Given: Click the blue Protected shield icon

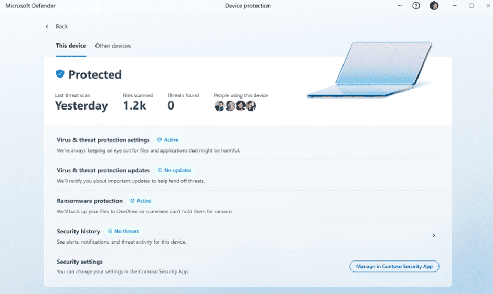Looking at the screenshot, I should click(60, 74).
